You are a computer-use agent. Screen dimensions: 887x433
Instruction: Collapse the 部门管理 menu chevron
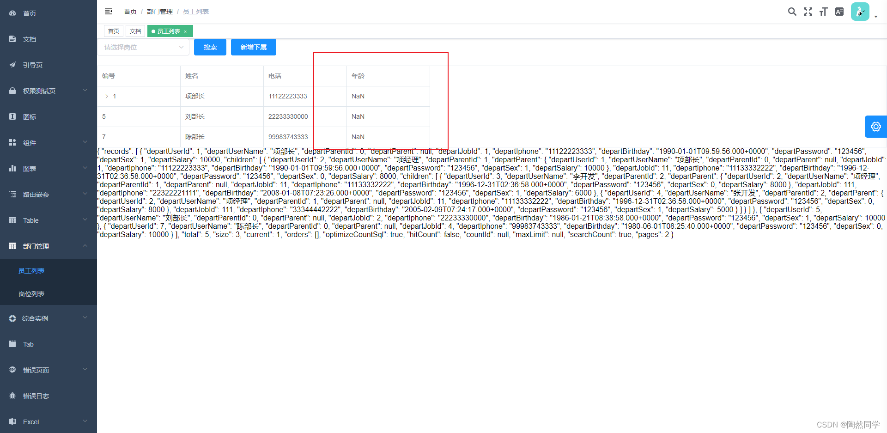[x=85, y=245]
